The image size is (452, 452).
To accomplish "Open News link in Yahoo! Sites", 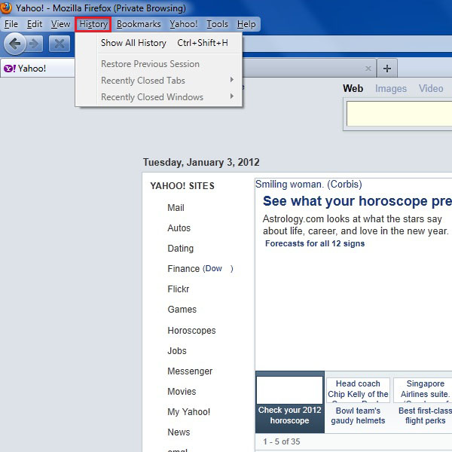I will (179, 432).
